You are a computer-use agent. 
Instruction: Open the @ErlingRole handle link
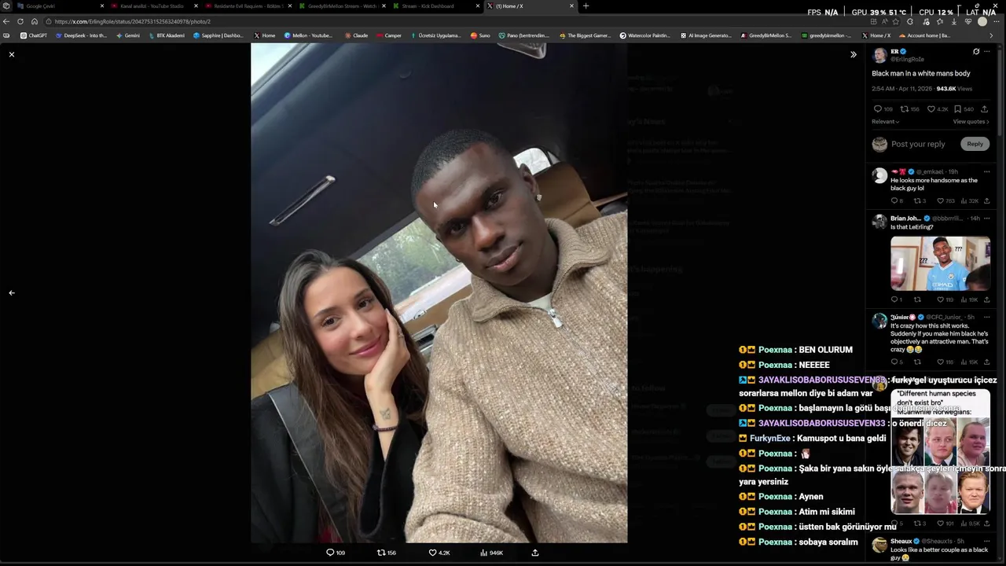tap(908, 60)
